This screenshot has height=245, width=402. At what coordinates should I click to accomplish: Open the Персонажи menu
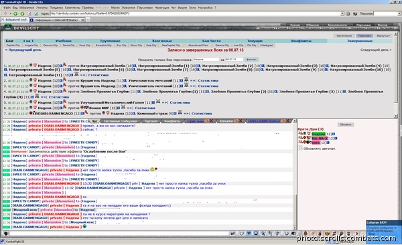pos(145,7)
